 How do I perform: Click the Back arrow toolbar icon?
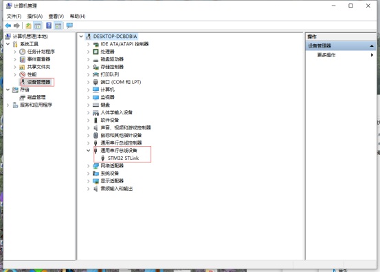[x=8, y=25]
